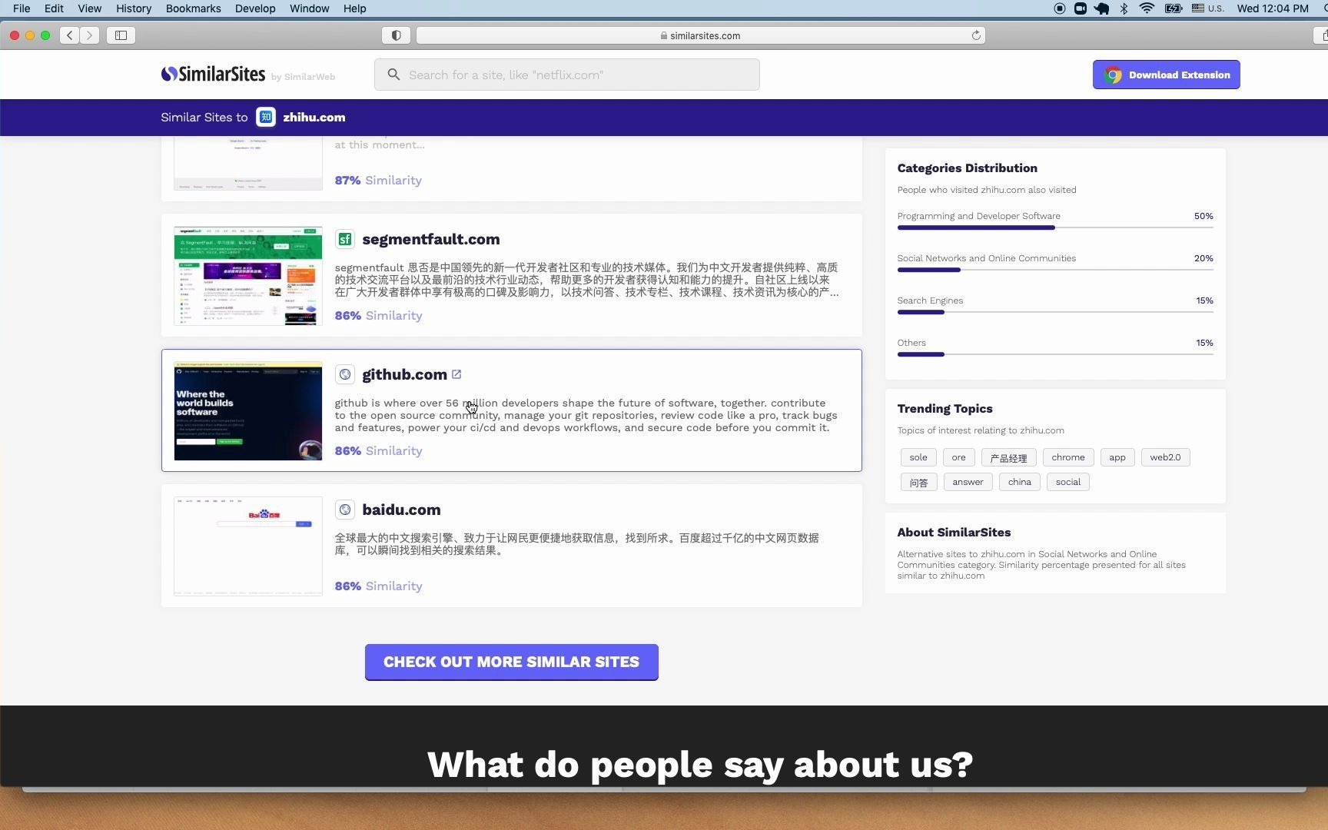This screenshot has width=1328, height=830.
Task: Open the Bluetooth menu bar icon
Action: [1124, 8]
